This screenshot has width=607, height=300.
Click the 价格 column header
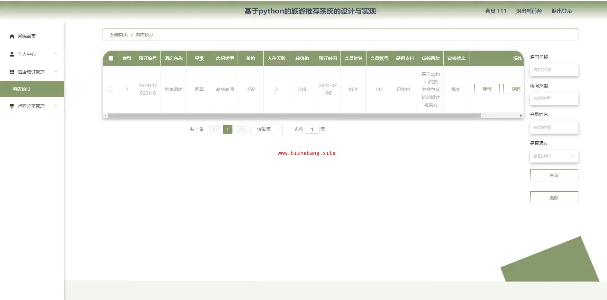tap(250, 58)
